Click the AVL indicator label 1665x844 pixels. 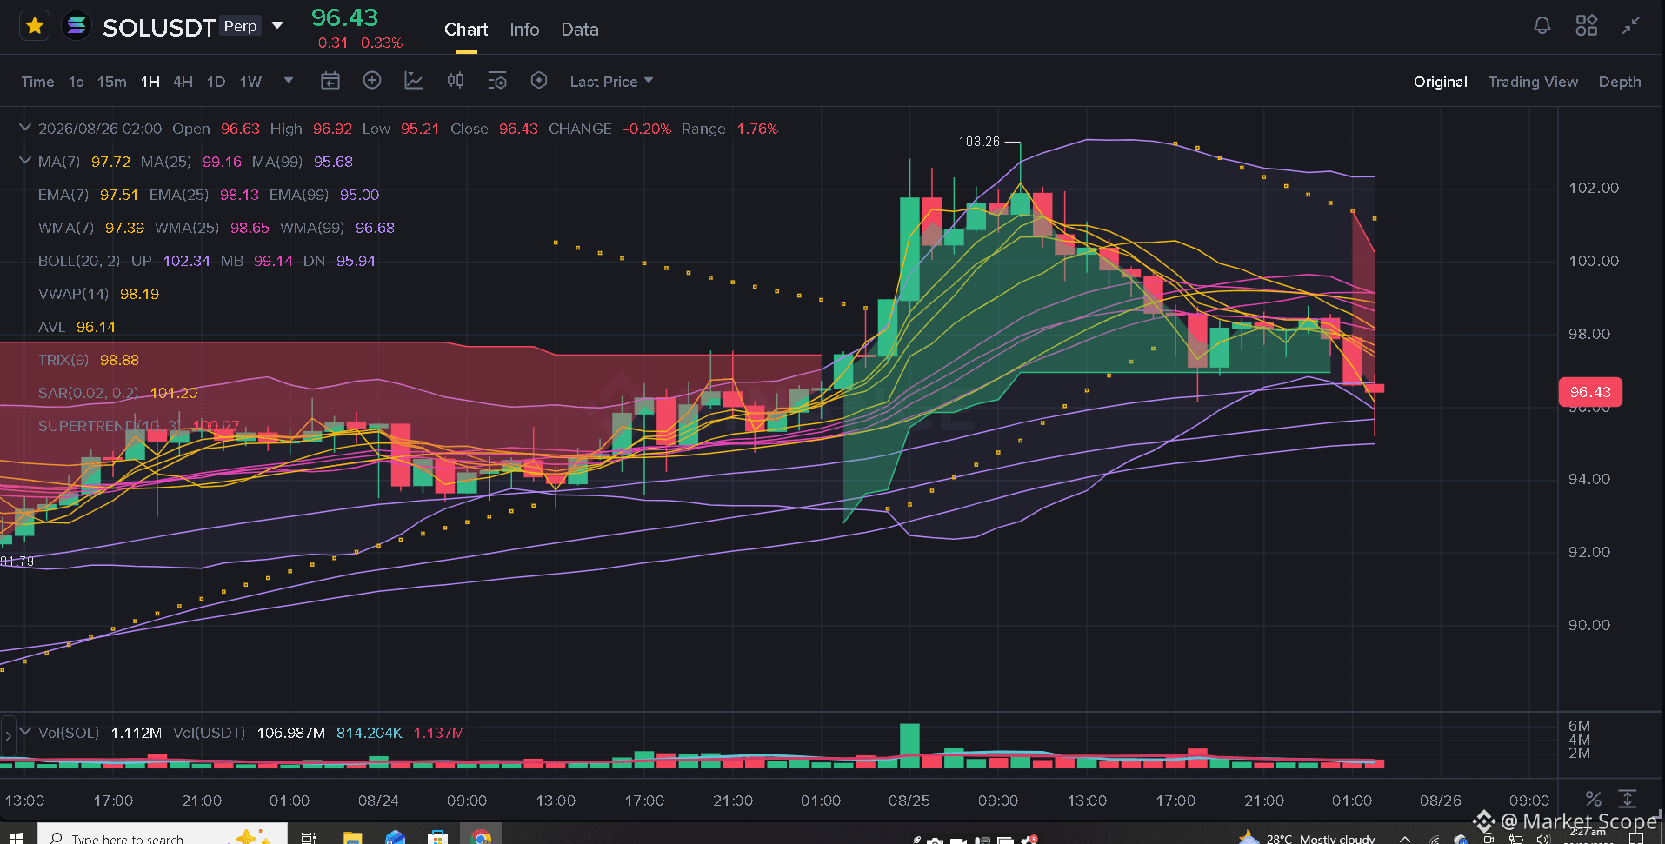coord(51,327)
